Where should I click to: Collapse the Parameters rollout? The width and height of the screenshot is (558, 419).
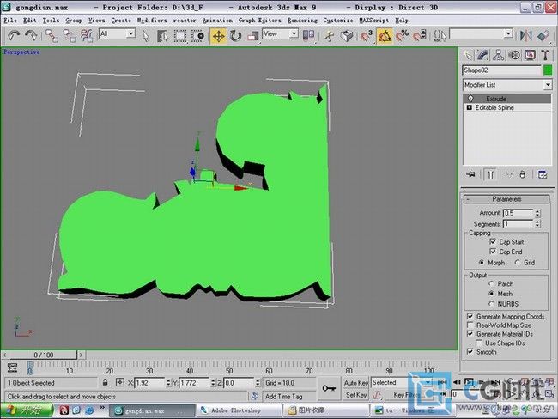[506, 199]
